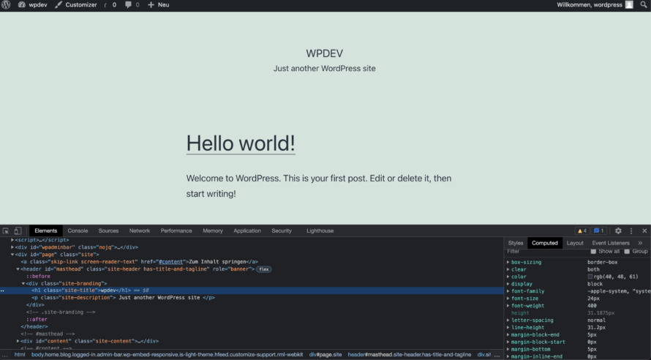Expand the font-family computed property
The height and width of the screenshot is (360, 651).
508,291
